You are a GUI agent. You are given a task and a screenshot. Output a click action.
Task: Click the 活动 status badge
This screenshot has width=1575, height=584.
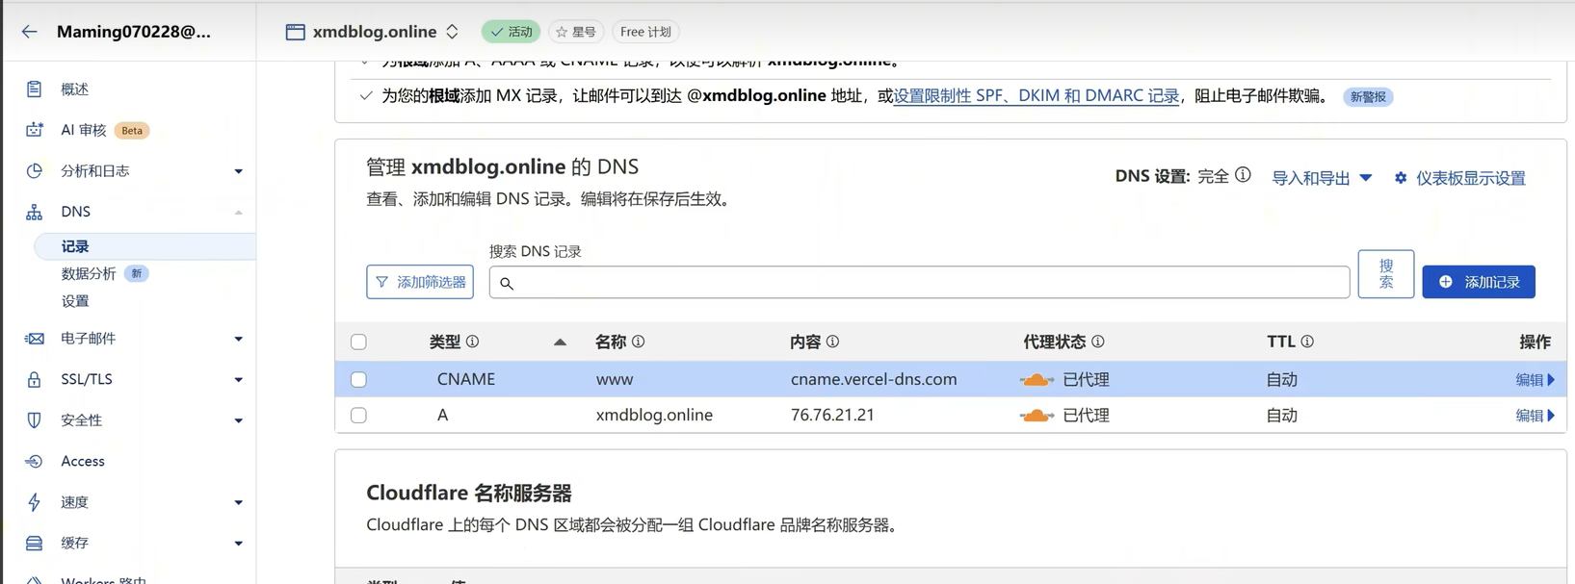click(511, 32)
